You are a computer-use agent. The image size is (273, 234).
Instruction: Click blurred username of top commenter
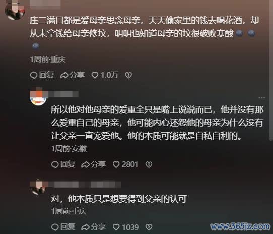coord(45,5)
